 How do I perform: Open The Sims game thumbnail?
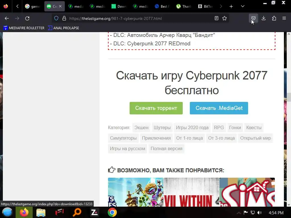tap(247, 192)
